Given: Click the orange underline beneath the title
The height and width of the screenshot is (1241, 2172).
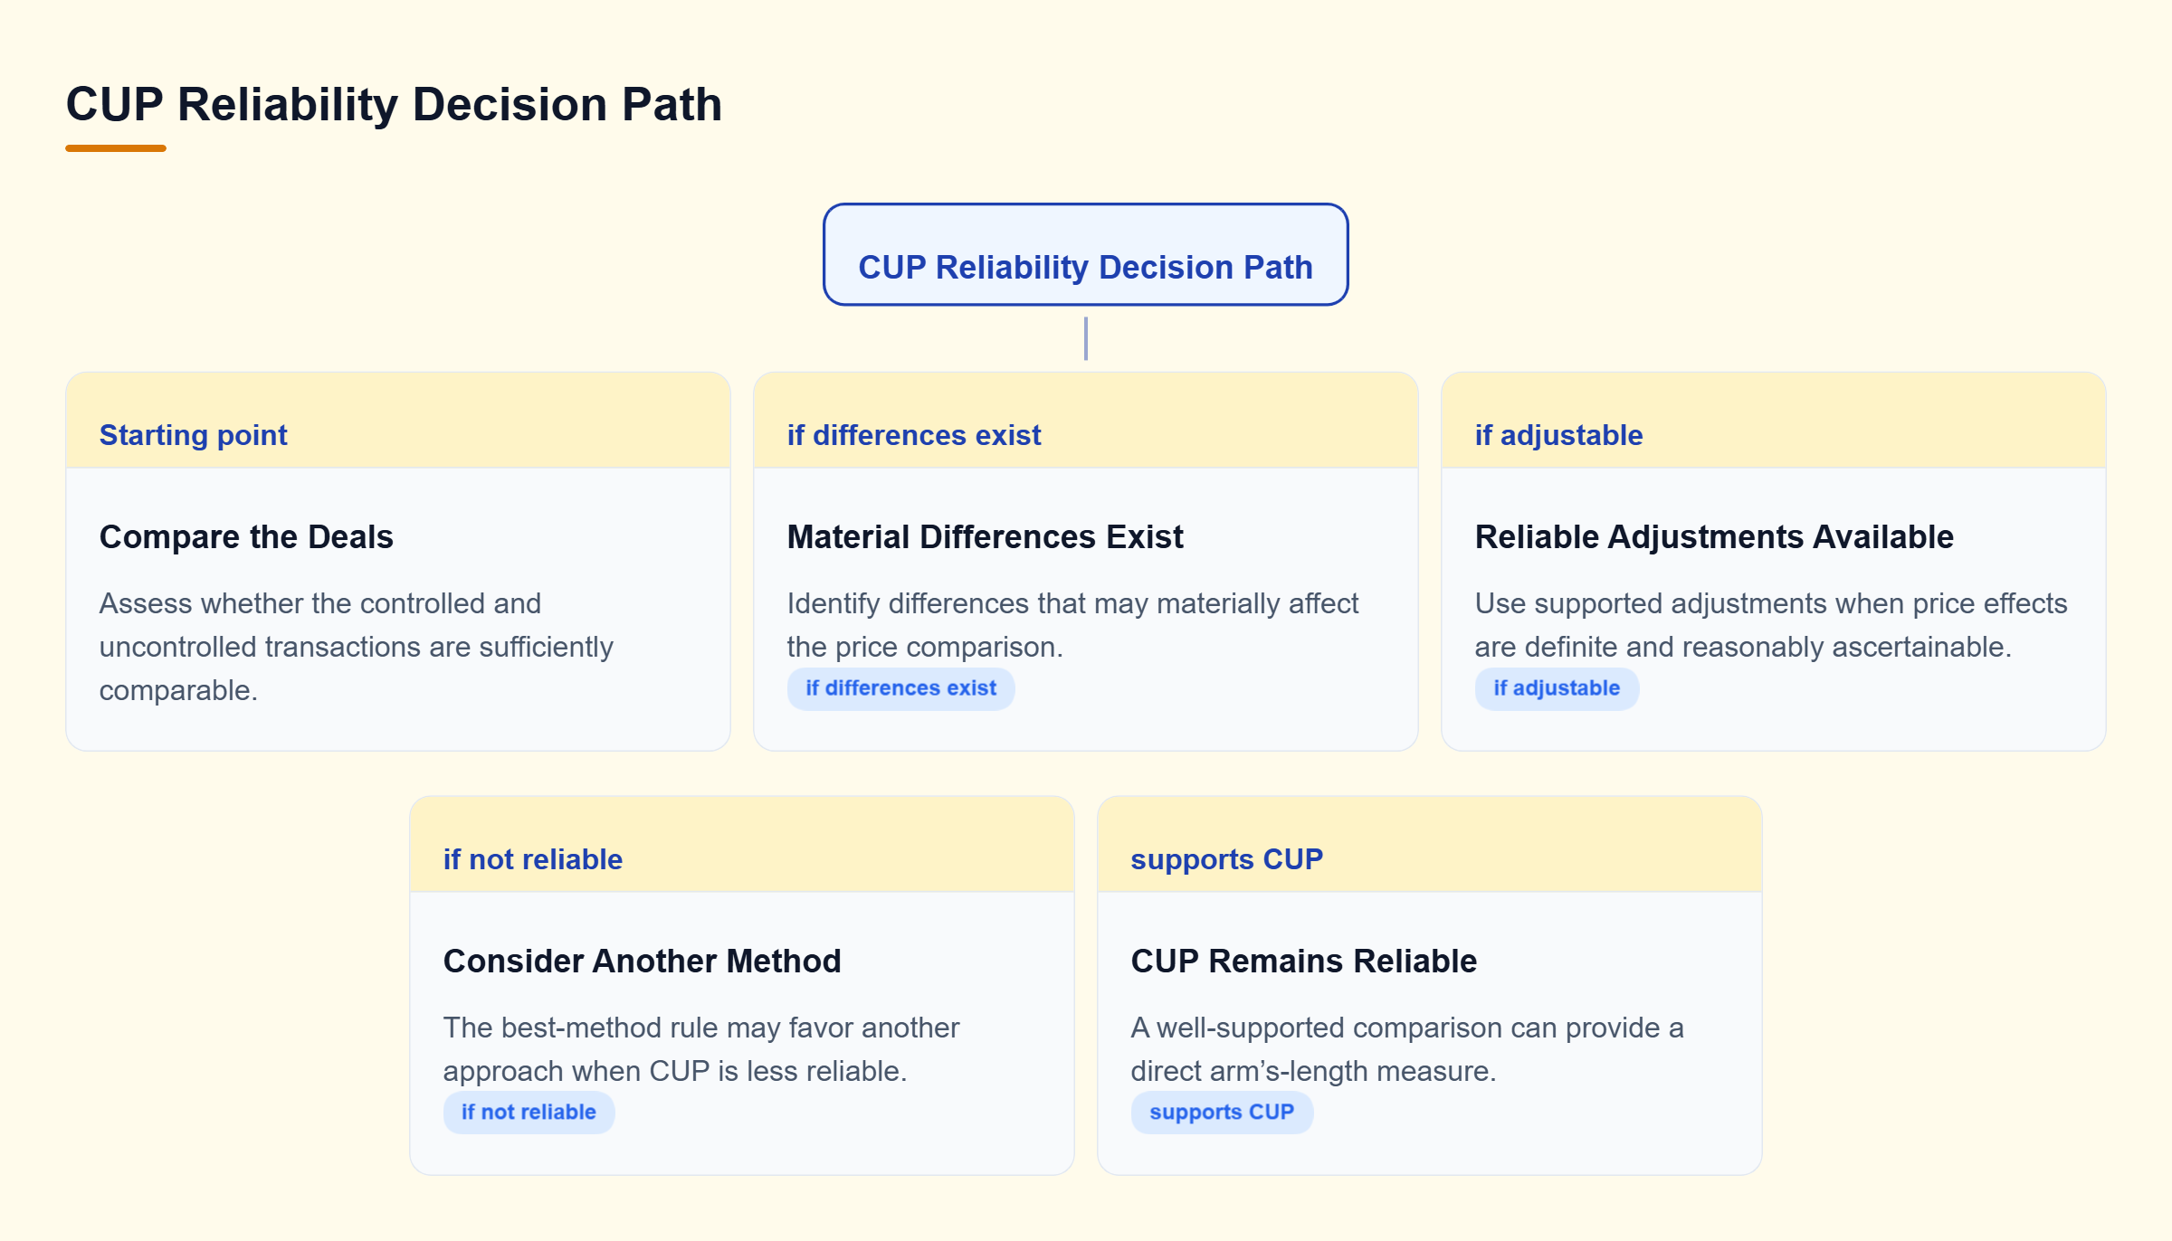Looking at the screenshot, I should coord(116,148).
